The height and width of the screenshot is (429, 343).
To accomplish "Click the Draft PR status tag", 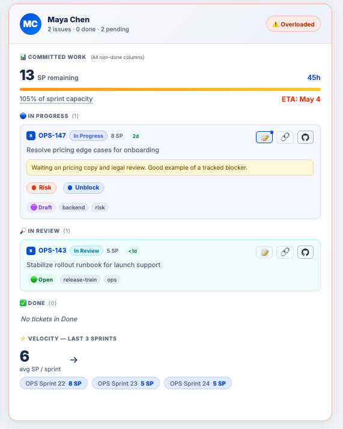I will tap(41, 208).
